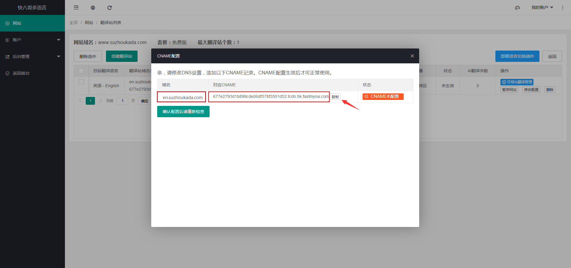Click the page number input field
Viewport: 571px width, 268px height.
[x=122, y=101]
